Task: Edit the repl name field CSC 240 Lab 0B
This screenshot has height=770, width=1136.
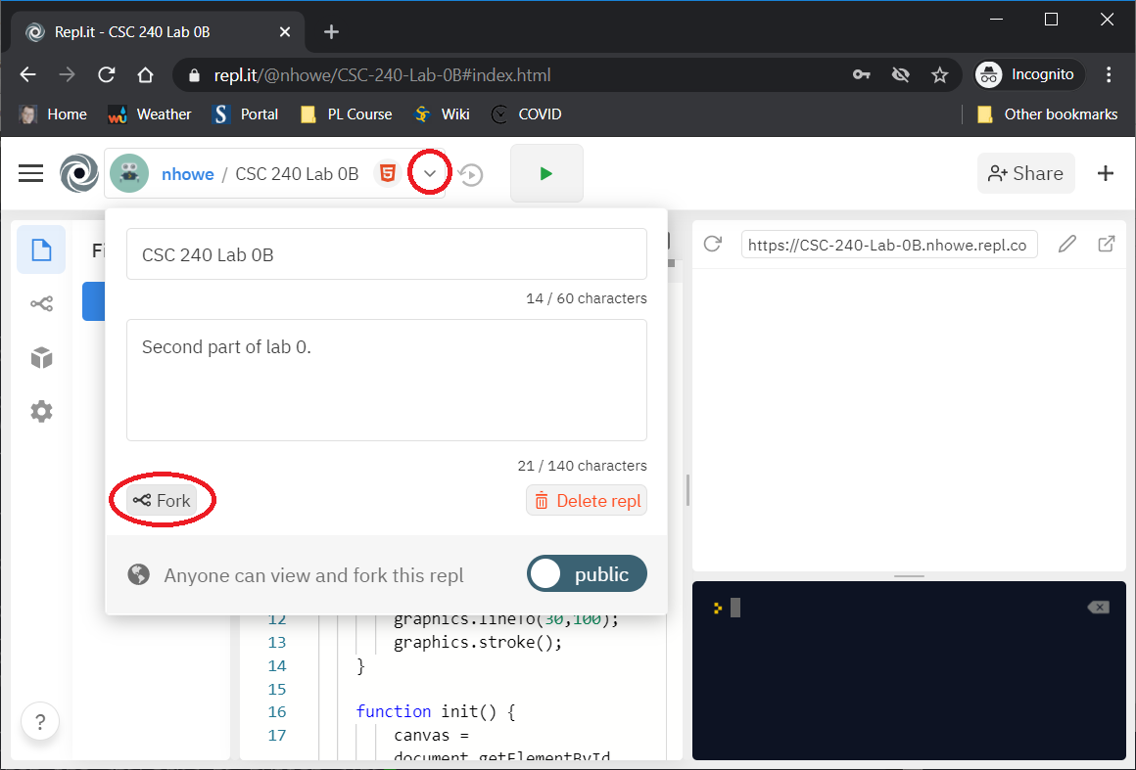Action: [x=387, y=254]
